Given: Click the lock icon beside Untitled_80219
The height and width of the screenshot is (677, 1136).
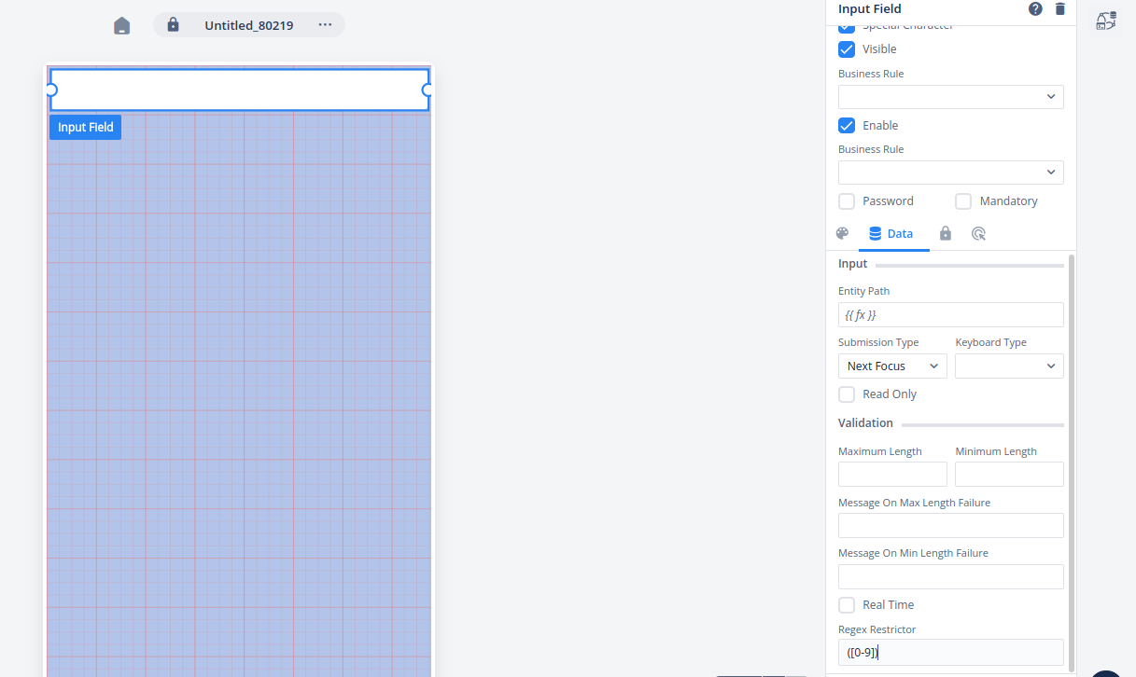Looking at the screenshot, I should point(173,25).
